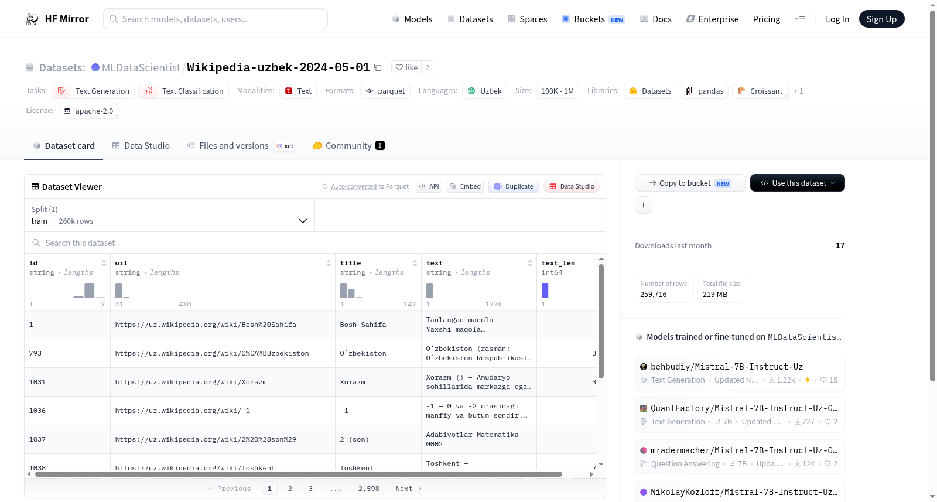Go to last page 2,598
Viewport: 937px width, 502px height.
pos(369,489)
